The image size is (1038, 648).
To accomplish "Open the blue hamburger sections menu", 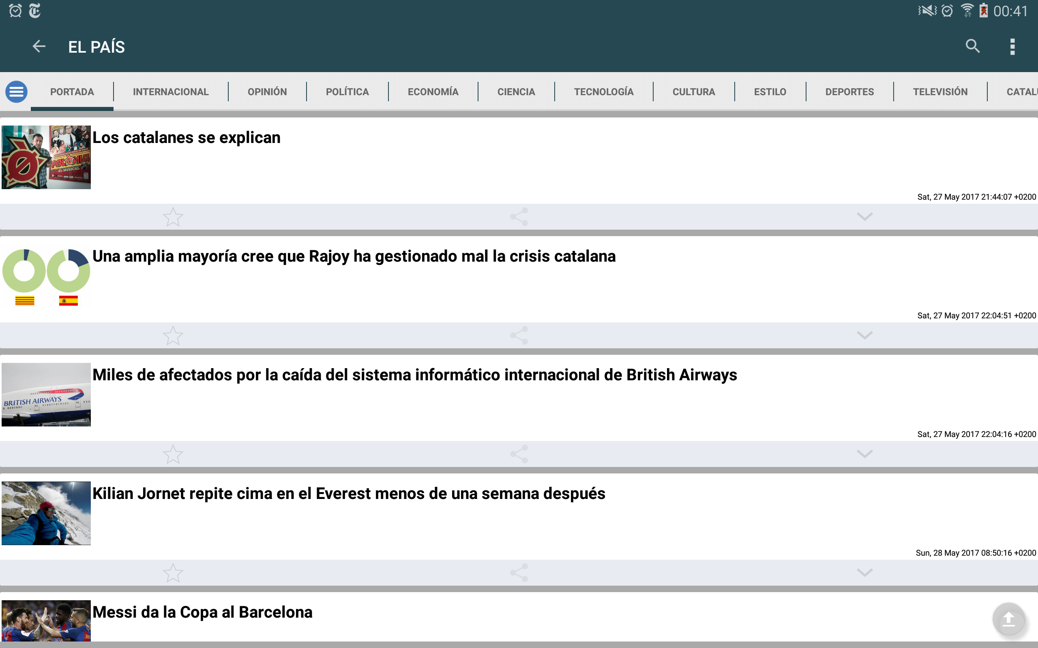I will click(x=16, y=92).
